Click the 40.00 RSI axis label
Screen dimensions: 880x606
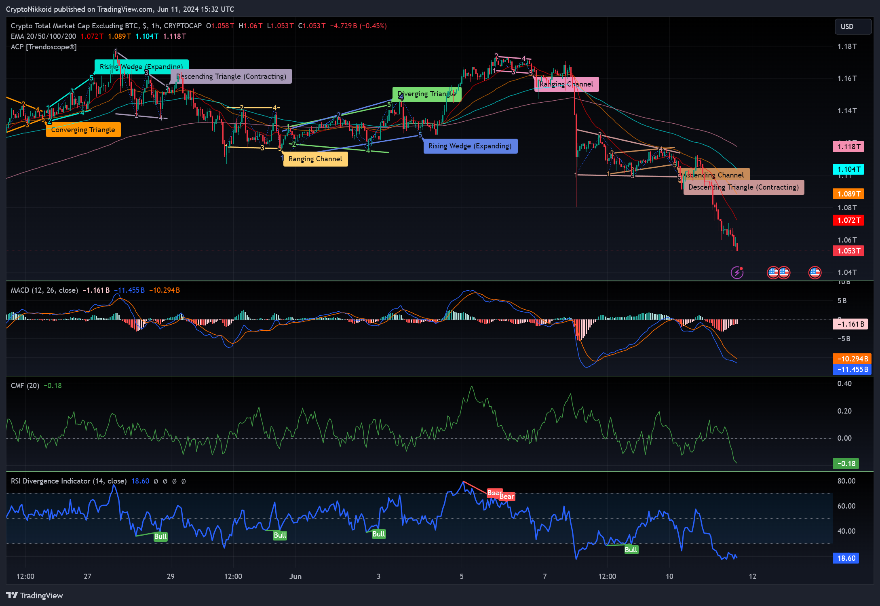[x=846, y=531]
